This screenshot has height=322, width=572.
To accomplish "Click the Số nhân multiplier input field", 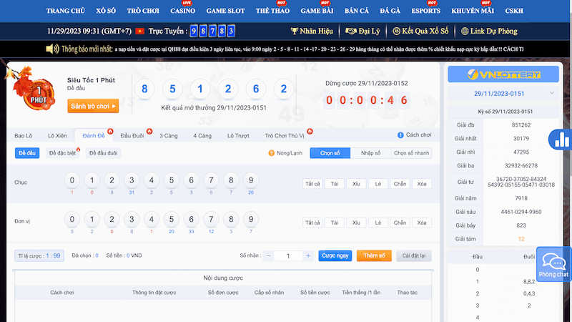I will pyautogui.click(x=287, y=255).
